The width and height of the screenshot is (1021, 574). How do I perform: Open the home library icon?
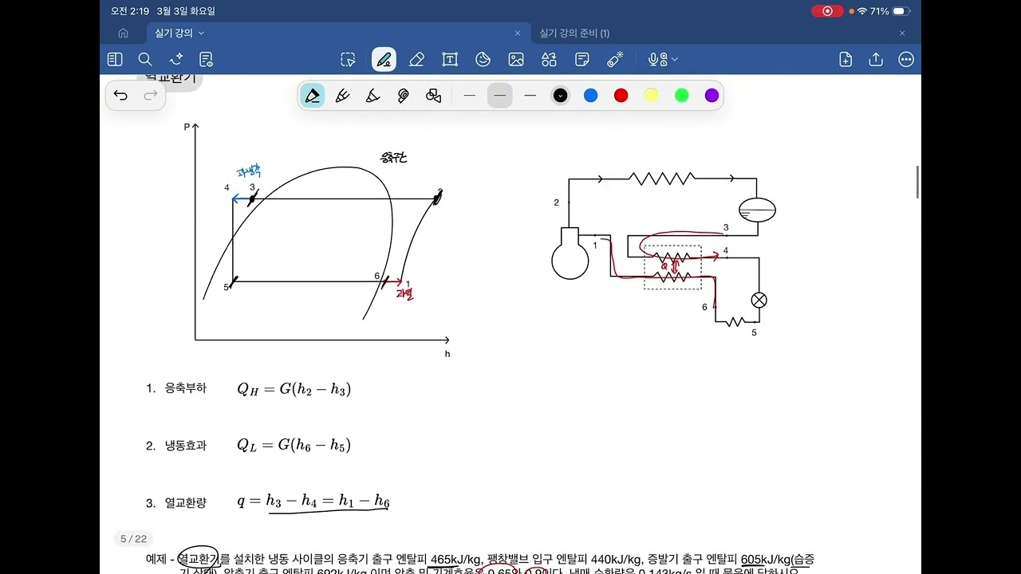(x=123, y=33)
